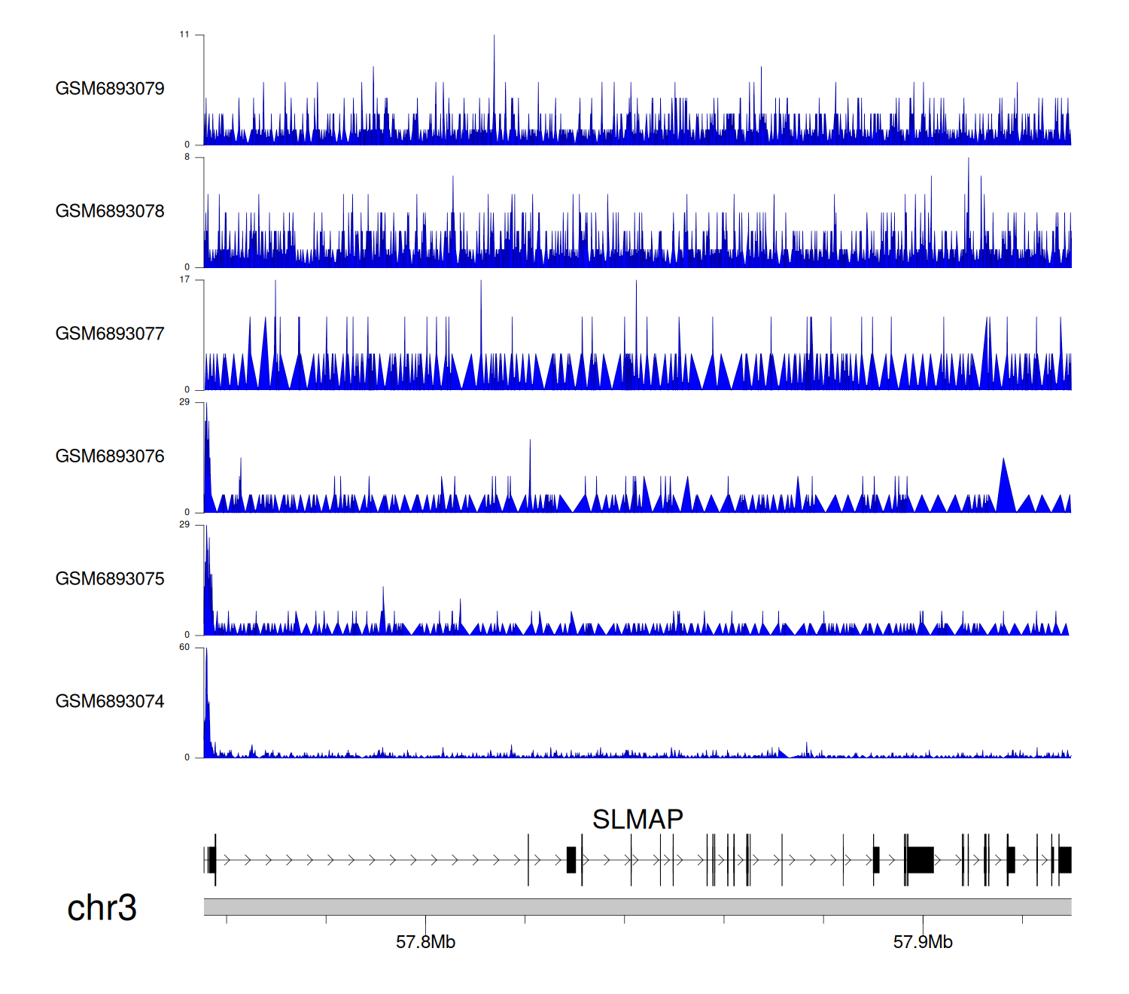
Task: Click the GSM6893075 track label
Action: coord(110,579)
